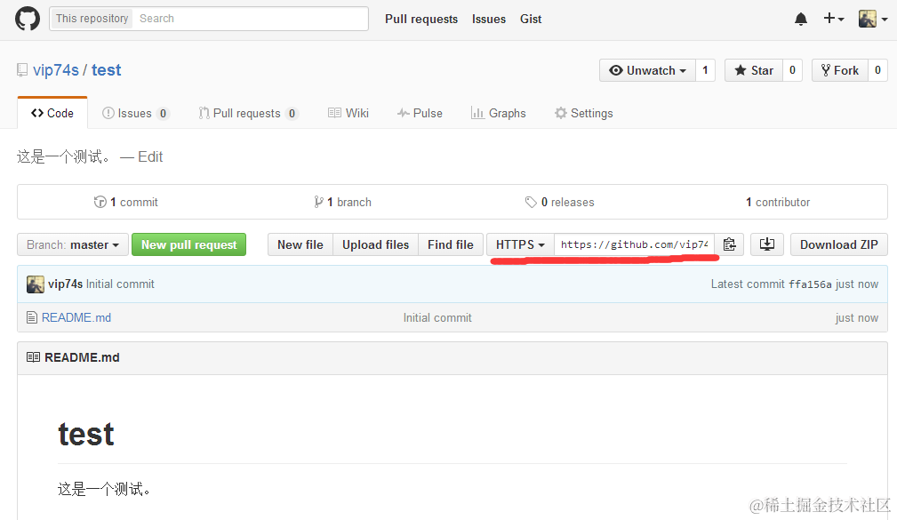This screenshot has width=897, height=520.
Task: Go to Pull requests in top navigation
Action: click(x=421, y=19)
